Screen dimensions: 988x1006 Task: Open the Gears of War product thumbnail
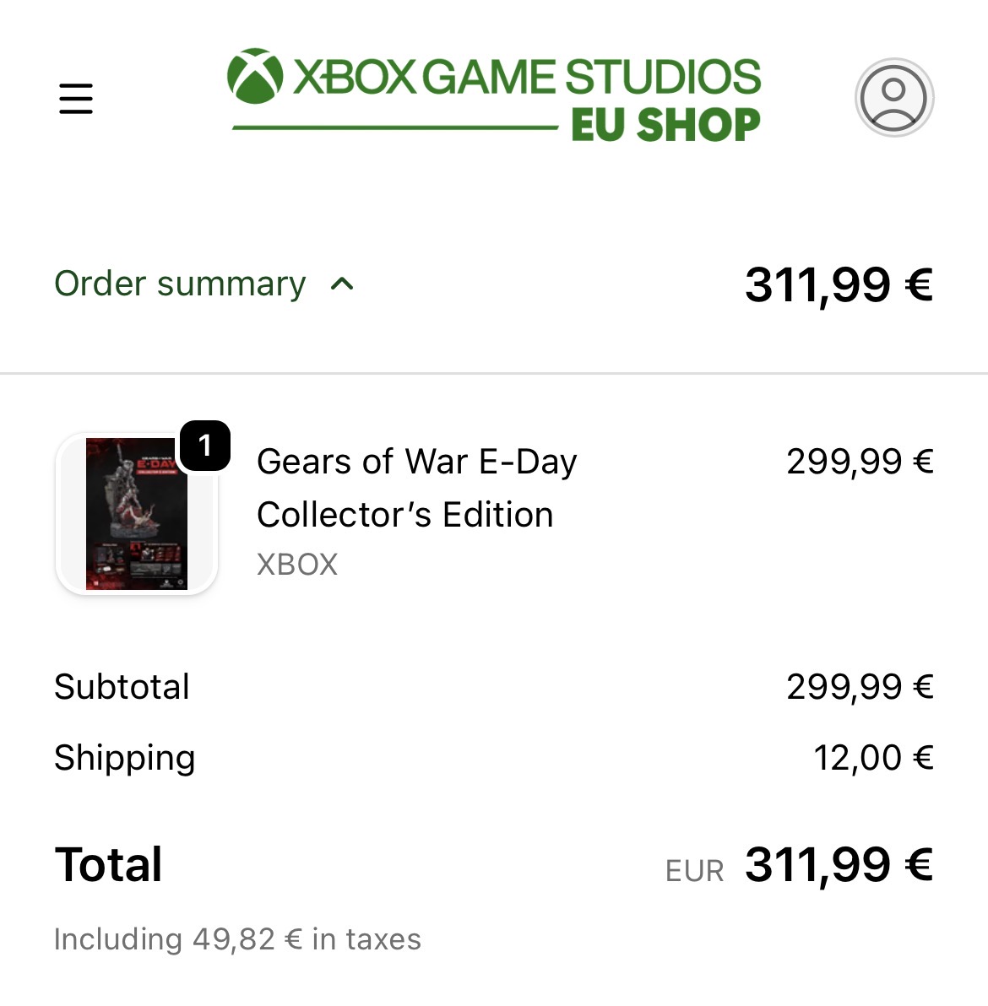pyautogui.click(x=137, y=513)
